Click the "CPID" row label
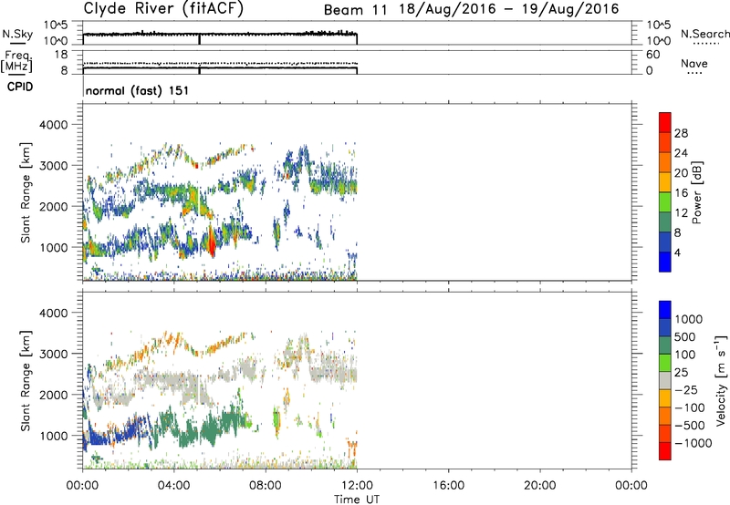The height and width of the screenshot is (505, 730). tap(20, 87)
